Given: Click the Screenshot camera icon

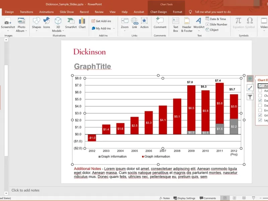Looking at the screenshot, I should [x=7, y=21].
